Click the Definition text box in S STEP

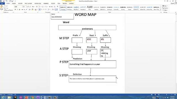(92, 79)
